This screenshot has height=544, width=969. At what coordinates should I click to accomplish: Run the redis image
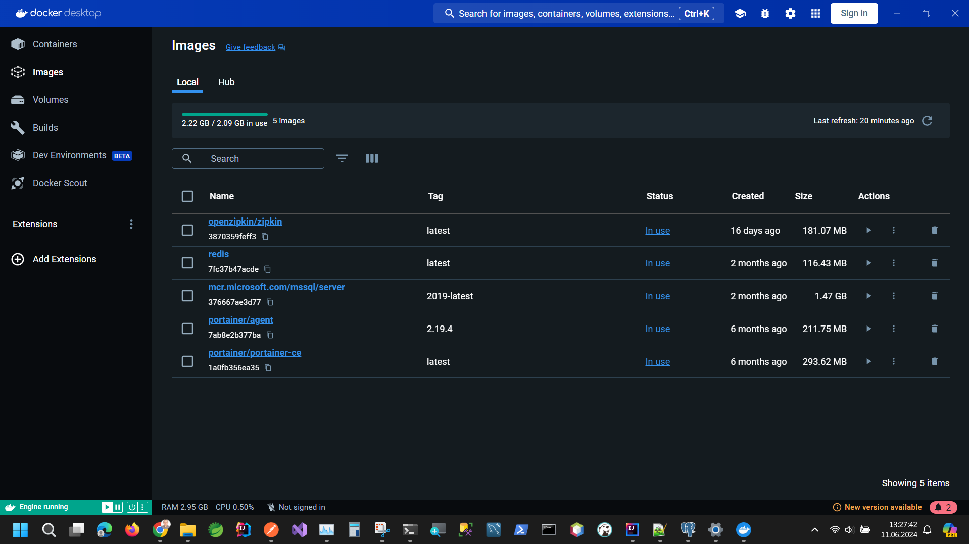point(868,263)
